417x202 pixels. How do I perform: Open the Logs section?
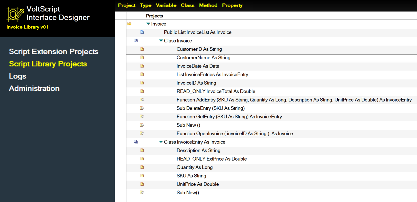point(18,76)
